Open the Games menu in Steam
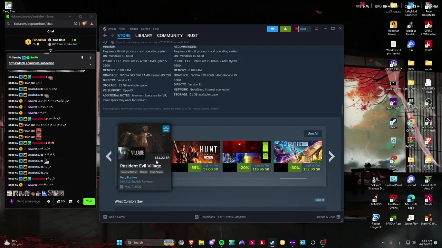The height and width of the screenshot is (248, 442). 145,29
